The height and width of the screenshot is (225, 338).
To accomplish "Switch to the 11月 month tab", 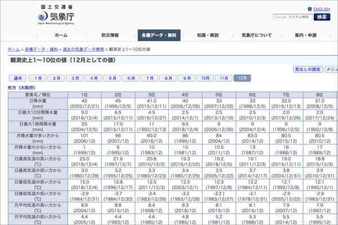I will [x=224, y=78].
